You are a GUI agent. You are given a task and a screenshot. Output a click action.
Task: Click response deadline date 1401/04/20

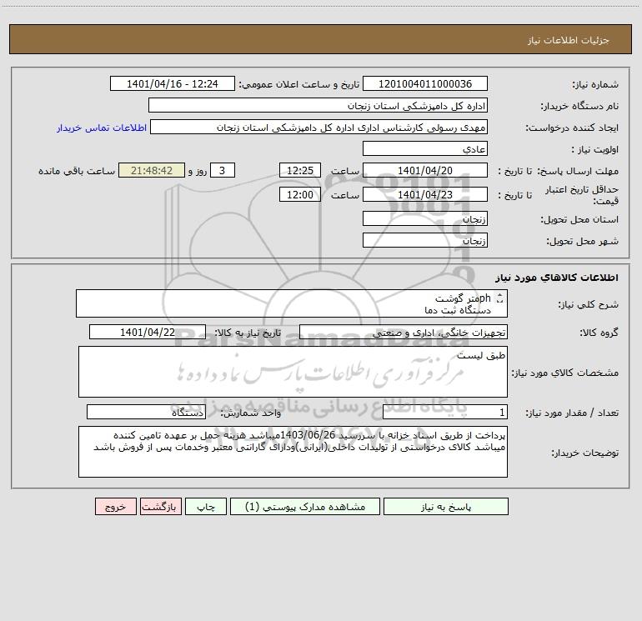[425, 170]
